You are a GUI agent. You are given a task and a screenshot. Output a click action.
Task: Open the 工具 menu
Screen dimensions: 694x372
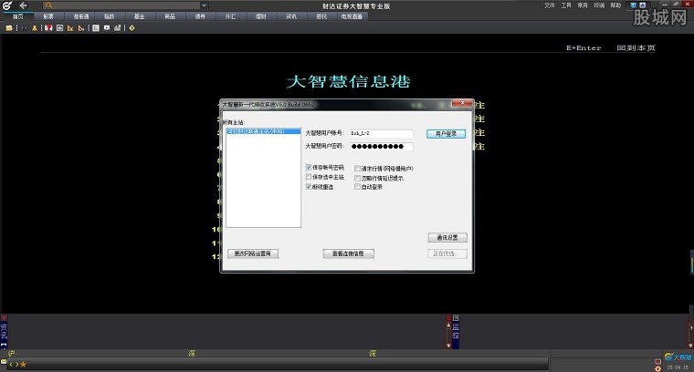tap(566, 5)
